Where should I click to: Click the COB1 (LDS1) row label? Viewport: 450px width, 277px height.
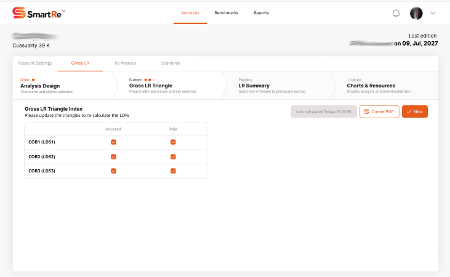point(42,142)
